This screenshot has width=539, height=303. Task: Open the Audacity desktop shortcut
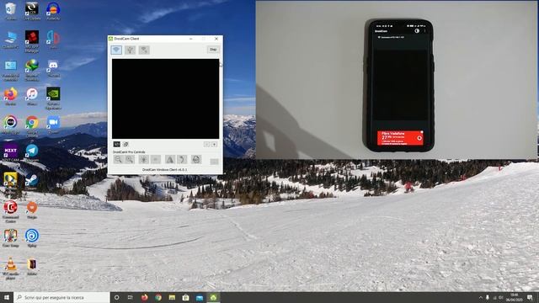click(x=53, y=11)
